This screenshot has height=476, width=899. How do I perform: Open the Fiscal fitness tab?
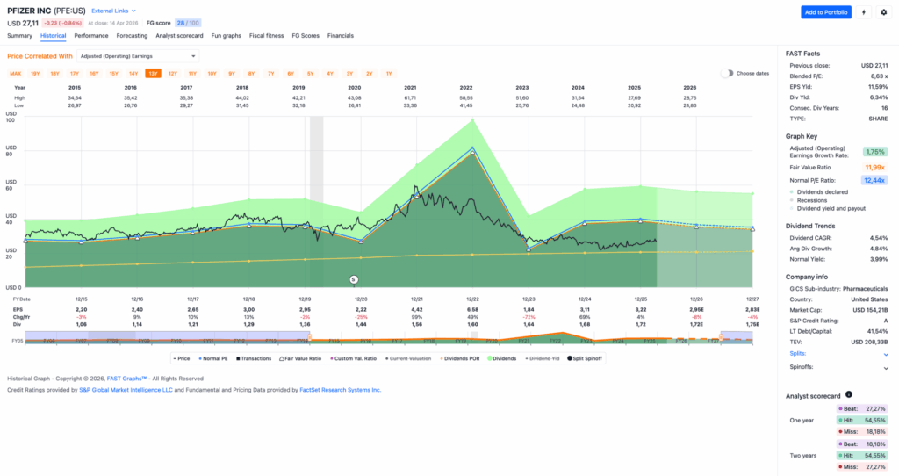click(266, 36)
